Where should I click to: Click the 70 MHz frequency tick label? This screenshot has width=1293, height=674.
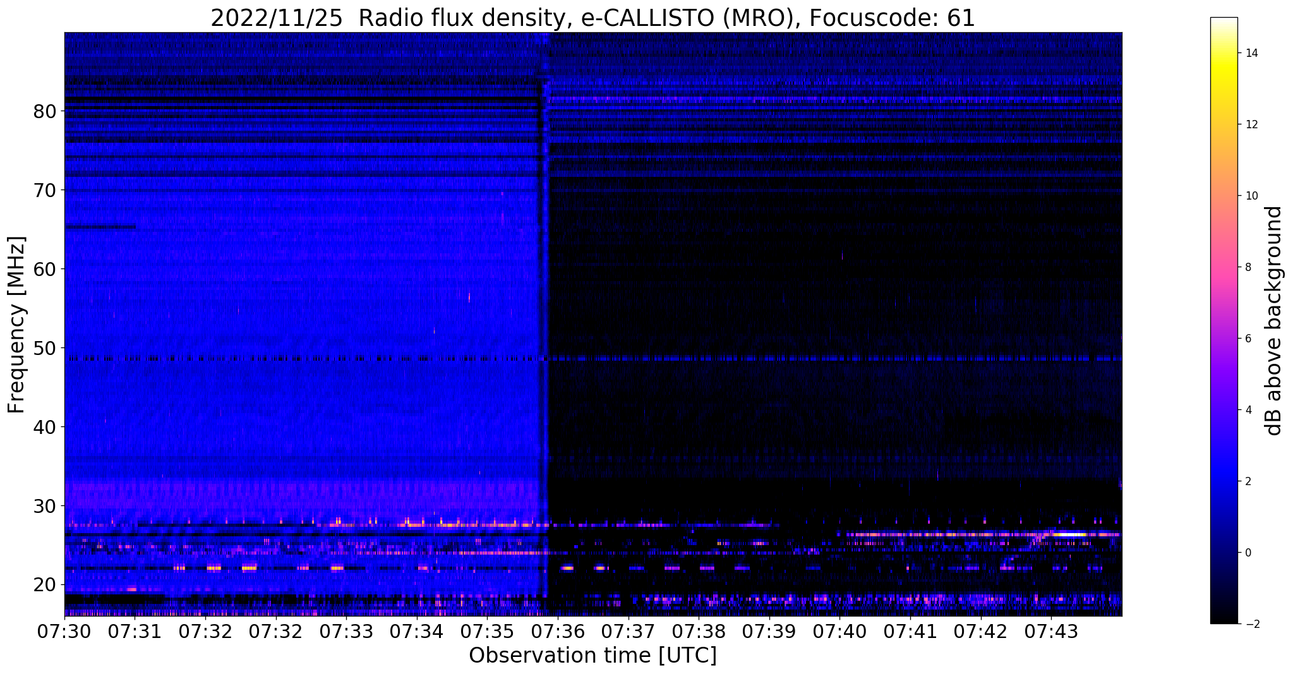44,190
